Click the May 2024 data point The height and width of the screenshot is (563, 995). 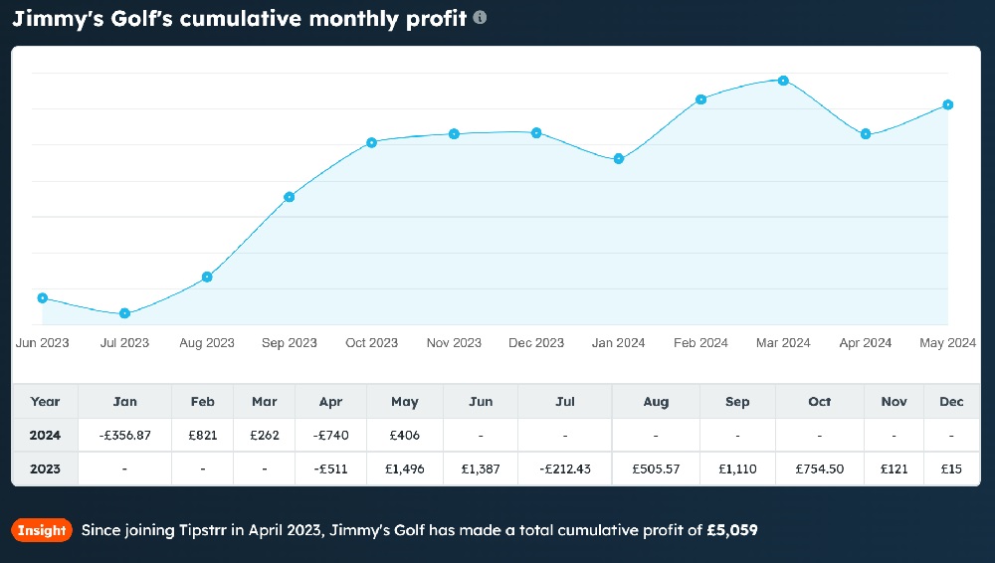tap(948, 104)
